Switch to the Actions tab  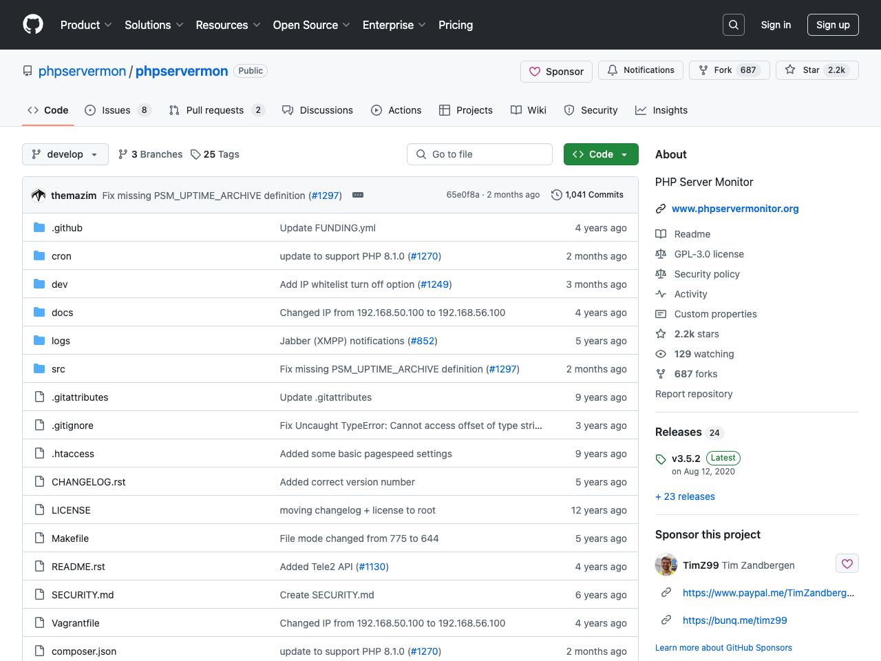396,110
